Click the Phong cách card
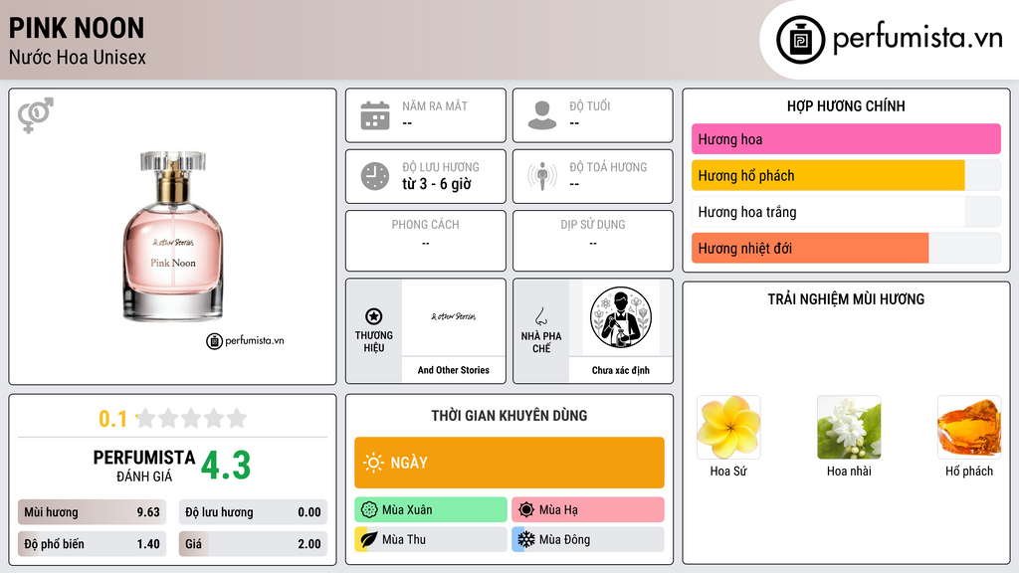The image size is (1019, 573). (x=426, y=241)
